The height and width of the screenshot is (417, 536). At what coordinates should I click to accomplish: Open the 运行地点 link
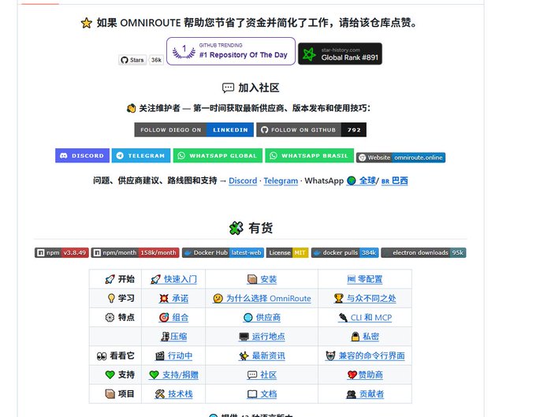(x=262, y=337)
